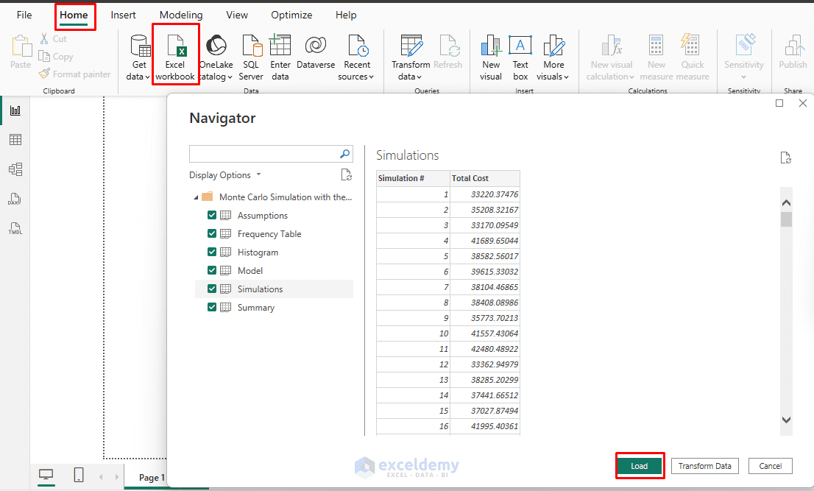Open the Get data source button
This screenshot has width=814, height=491.
click(x=139, y=57)
